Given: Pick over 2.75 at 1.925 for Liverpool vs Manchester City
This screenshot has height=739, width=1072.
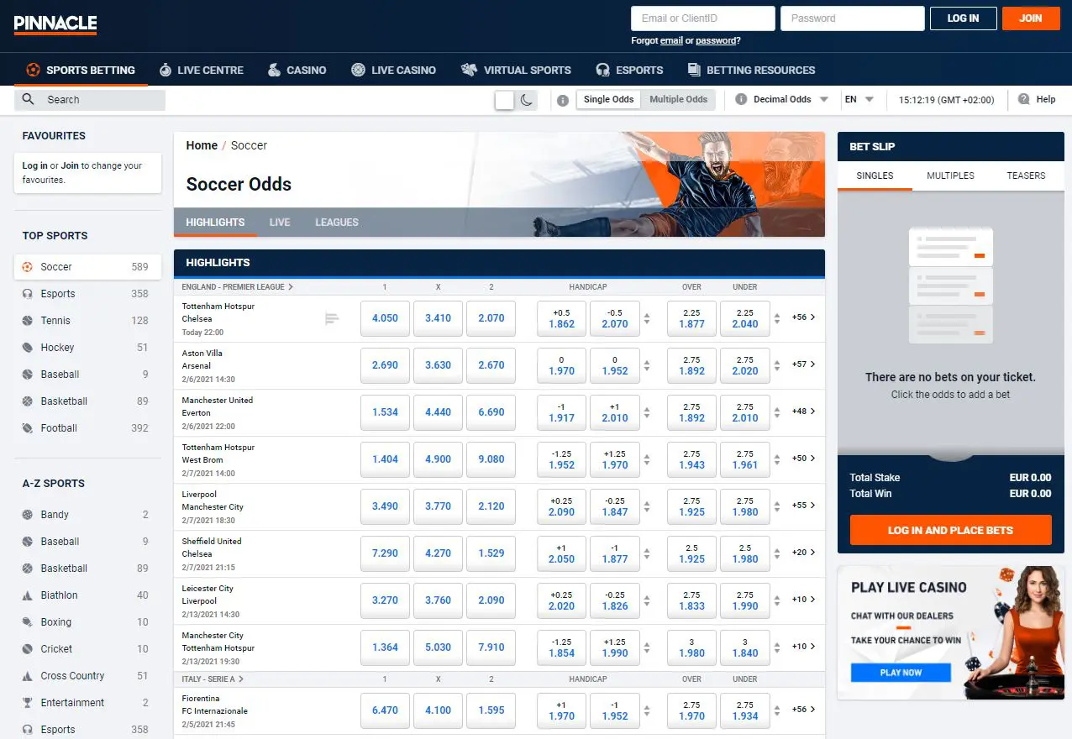Looking at the screenshot, I should pyautogui.click(x=691, y=506).
